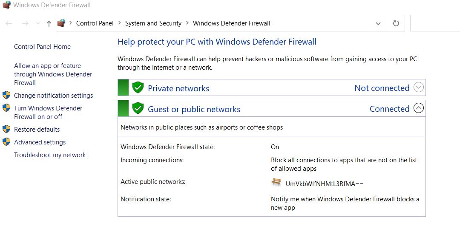Open Turn Windows Defender Firewall on or off

[x=48, y=113]
